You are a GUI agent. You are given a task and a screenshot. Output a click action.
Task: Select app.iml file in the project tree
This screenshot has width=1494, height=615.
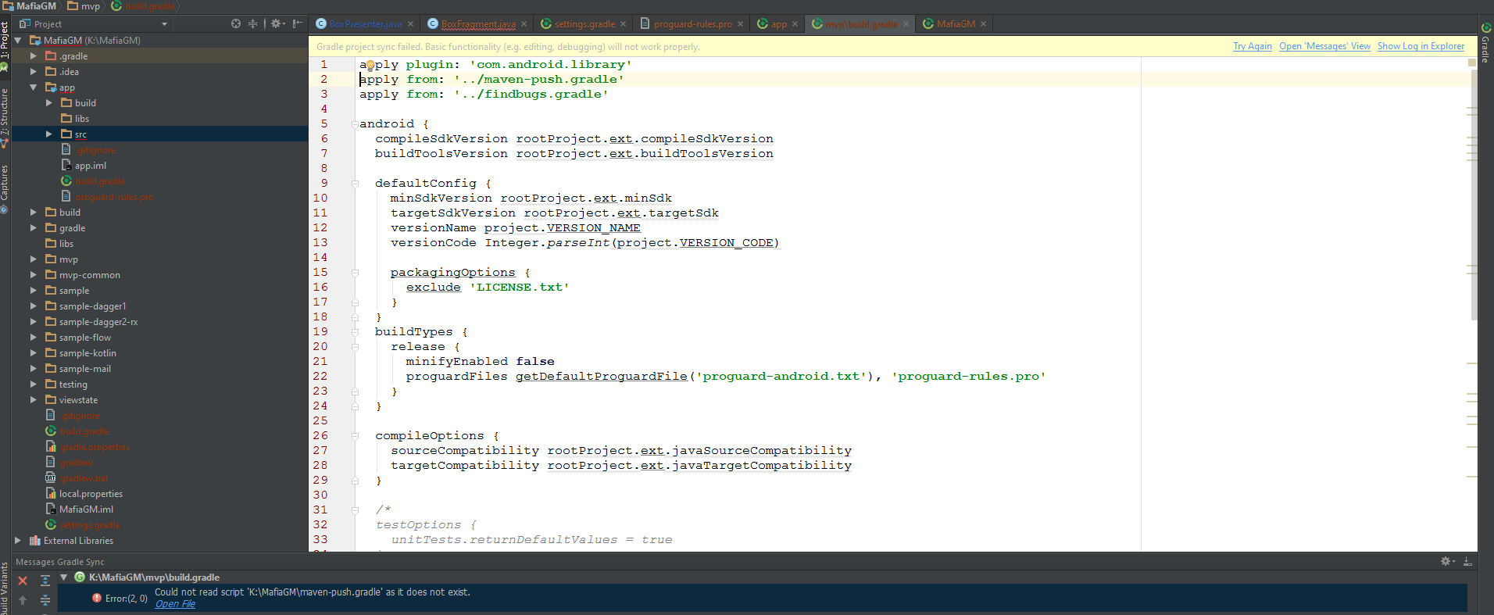[91, 166]
